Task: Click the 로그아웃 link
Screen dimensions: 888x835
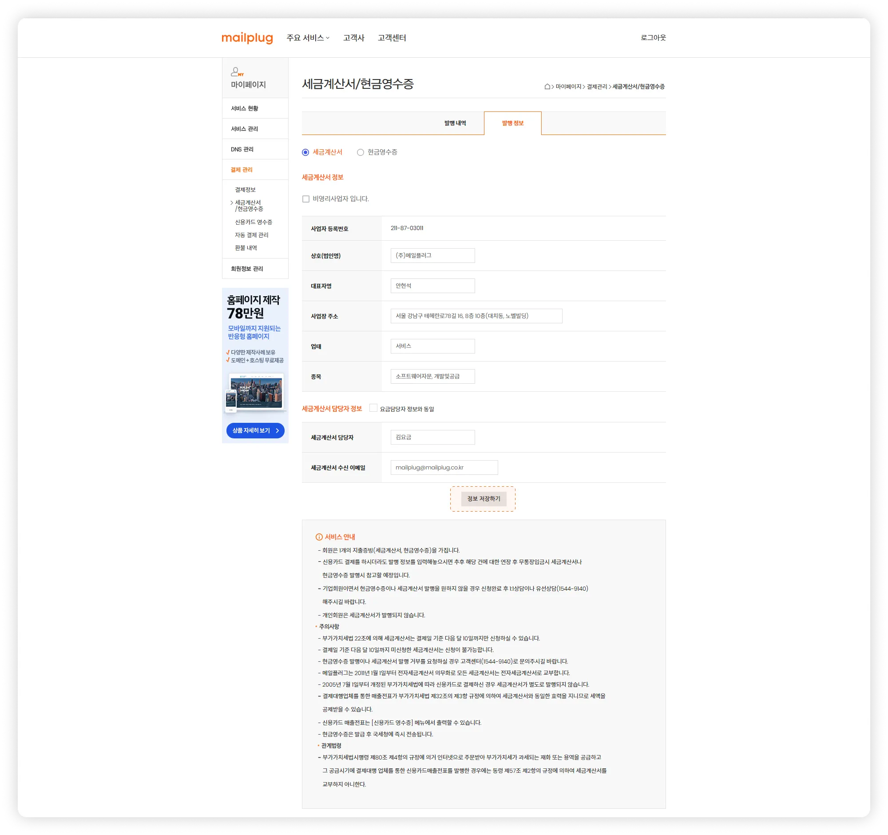Action: [x=653, y=38]
